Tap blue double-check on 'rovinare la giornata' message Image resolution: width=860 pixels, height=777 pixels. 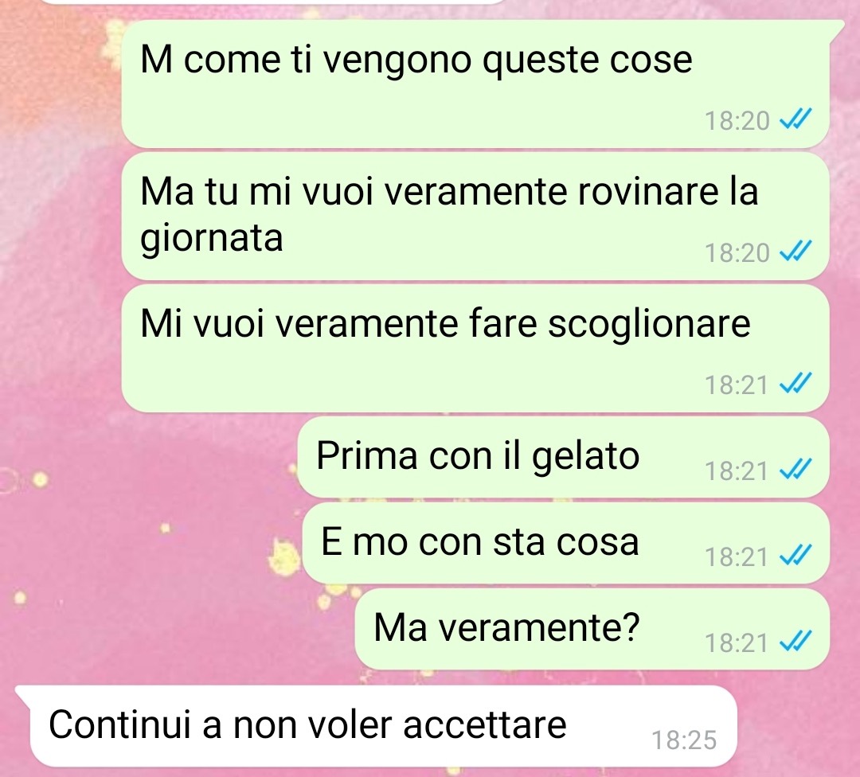(x=795, y=251)
